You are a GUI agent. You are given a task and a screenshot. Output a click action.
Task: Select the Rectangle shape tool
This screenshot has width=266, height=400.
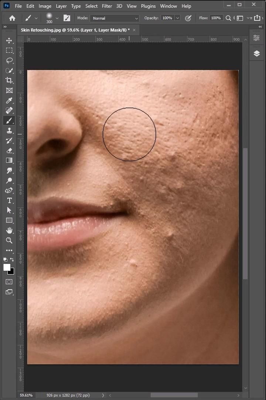(x=9, y=220)
